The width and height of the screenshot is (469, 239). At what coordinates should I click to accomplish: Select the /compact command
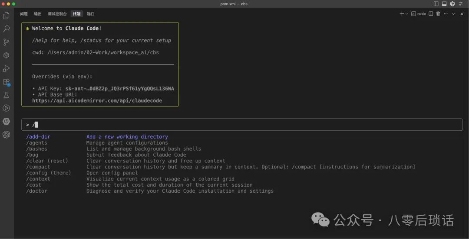click(38, 167)
